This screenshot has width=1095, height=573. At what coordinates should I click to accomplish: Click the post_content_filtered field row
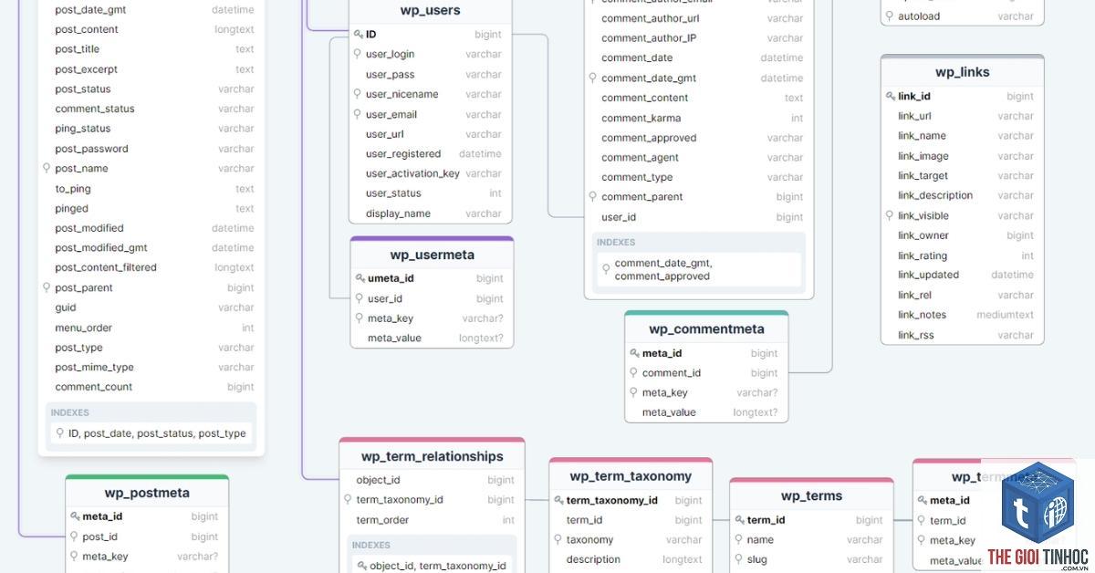coord(151,267)
